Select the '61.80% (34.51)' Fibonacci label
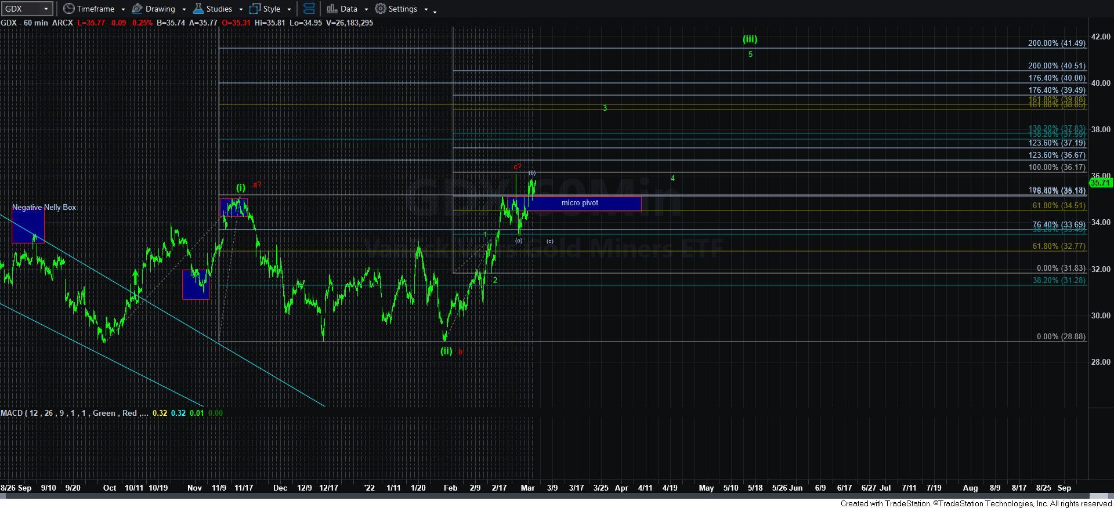 point(1059,205)
